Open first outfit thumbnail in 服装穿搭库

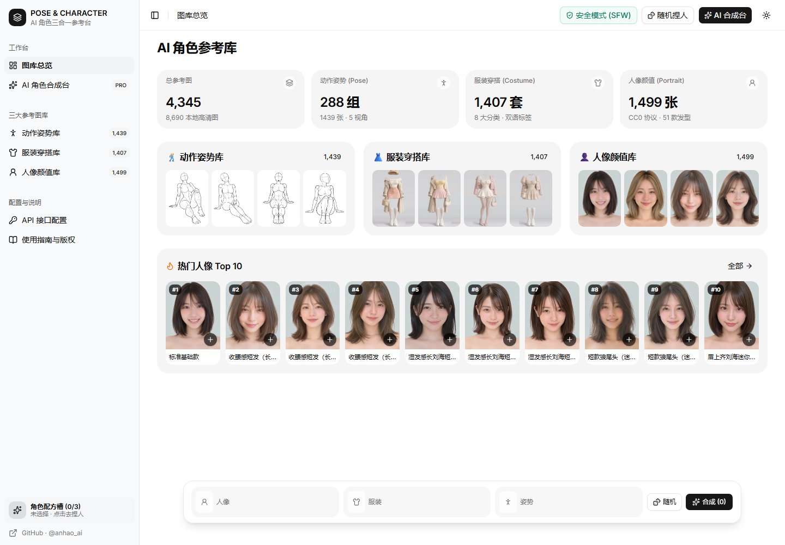click(394, 198)
